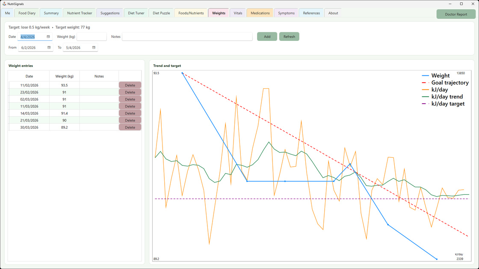Select the Medications tab
This screenshot has height=269, width=479.
[260, 13]
